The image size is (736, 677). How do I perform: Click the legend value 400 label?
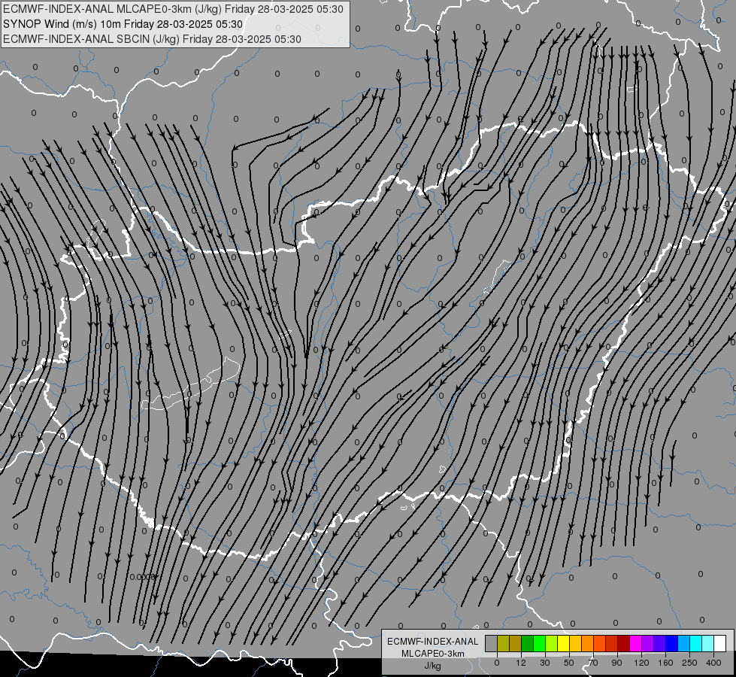pos(713,663)
